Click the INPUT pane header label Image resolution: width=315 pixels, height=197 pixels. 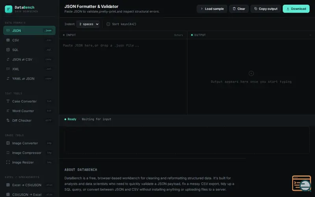point(71,35)
